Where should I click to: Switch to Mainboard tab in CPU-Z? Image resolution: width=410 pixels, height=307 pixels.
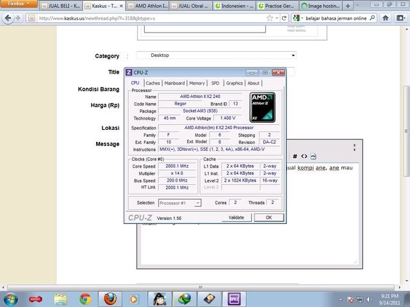[174, 83]
